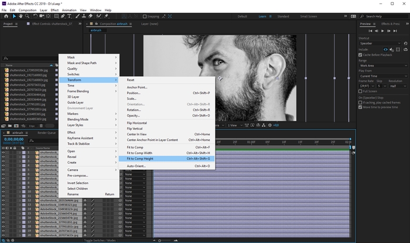Click the loop option icon in Preview
This screenshot has width=410, height=243.
(x=405, y=49)
